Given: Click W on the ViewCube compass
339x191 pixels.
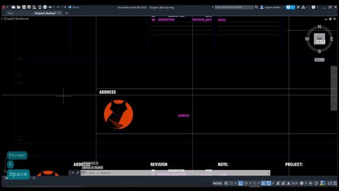Looking at the screenshot, I should tap(307, 39).
